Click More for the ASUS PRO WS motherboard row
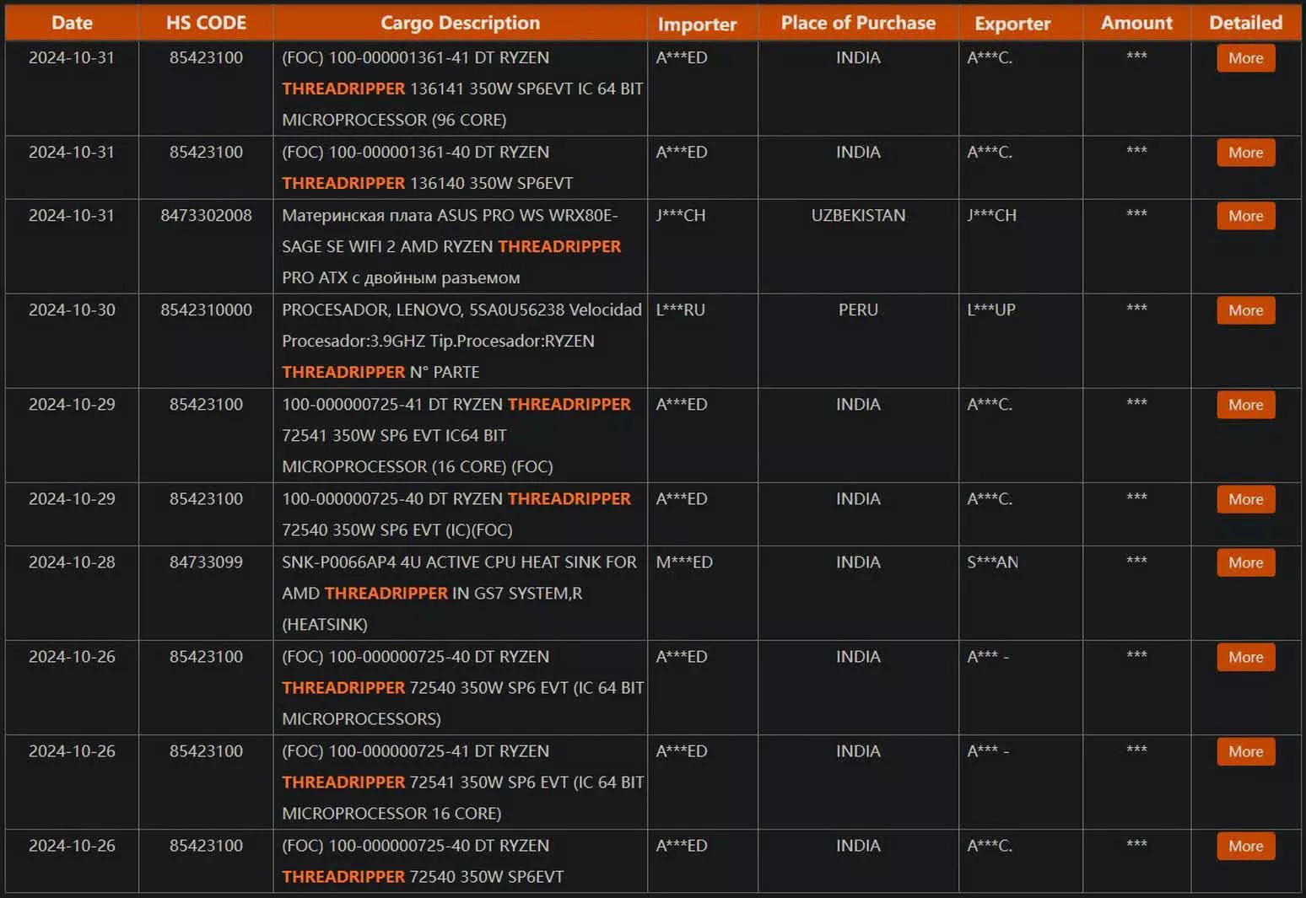 click(1245, 216)
